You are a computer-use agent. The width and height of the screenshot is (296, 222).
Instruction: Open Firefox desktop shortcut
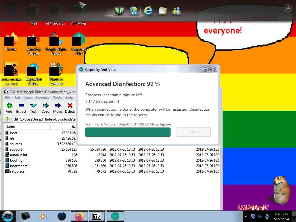coord(11,42)
